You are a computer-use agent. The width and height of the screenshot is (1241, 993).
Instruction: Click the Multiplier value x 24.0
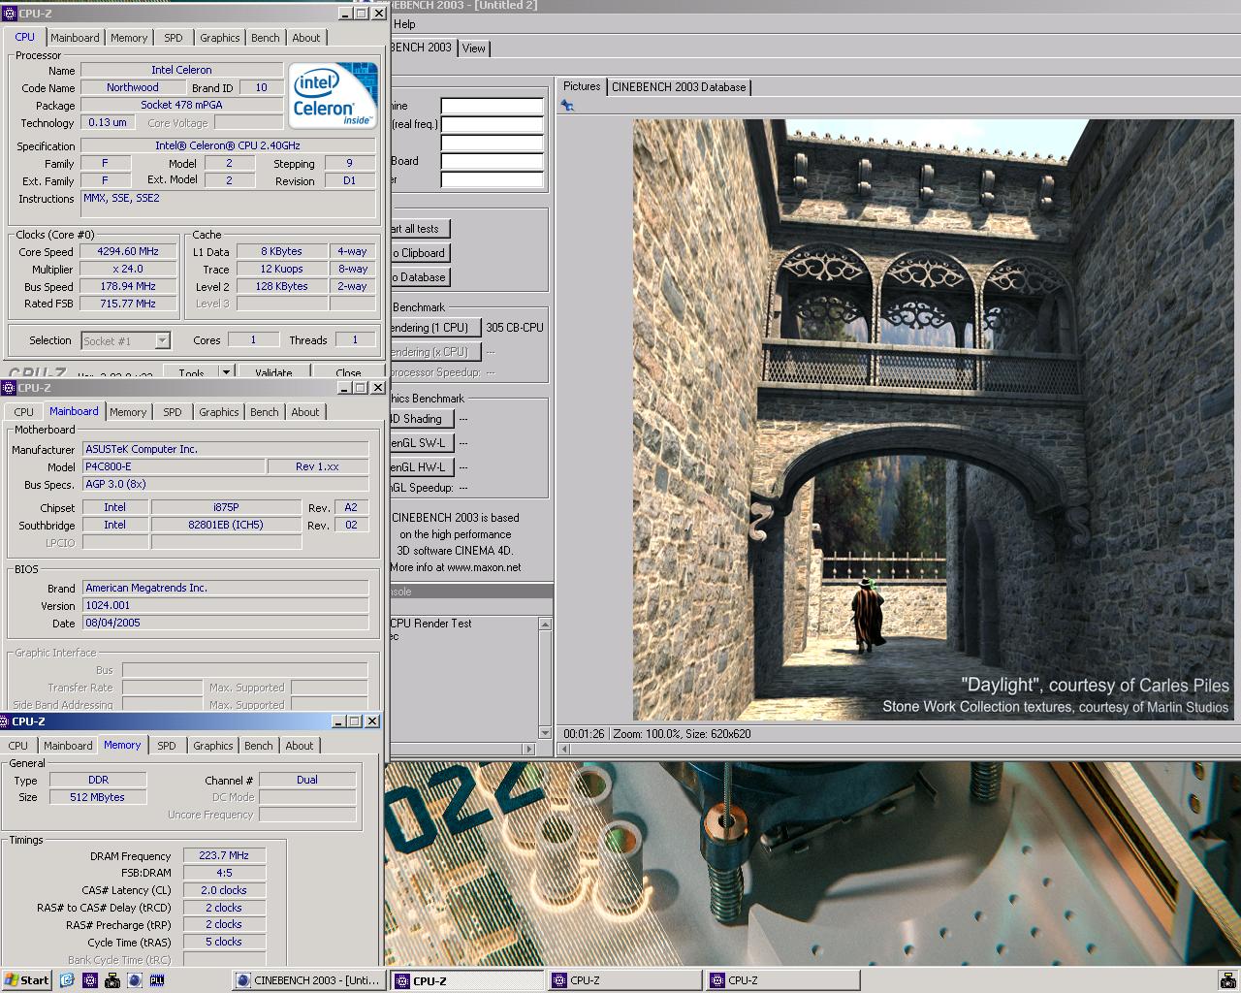(127, 269)
